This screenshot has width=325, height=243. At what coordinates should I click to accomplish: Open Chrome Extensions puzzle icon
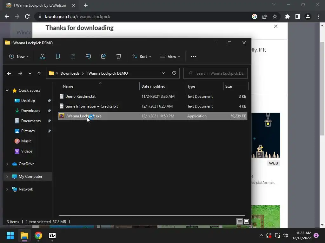288,16
